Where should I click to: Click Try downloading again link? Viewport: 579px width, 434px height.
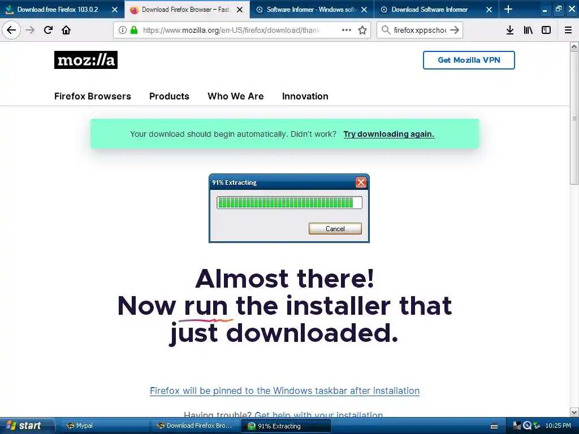tap(389, 134)
